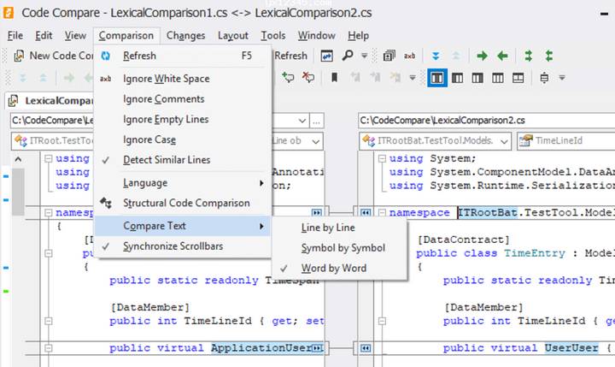Click the green marker in the overview bar
The height and width of the screenshot is (367, 615).
coord(6,291)
